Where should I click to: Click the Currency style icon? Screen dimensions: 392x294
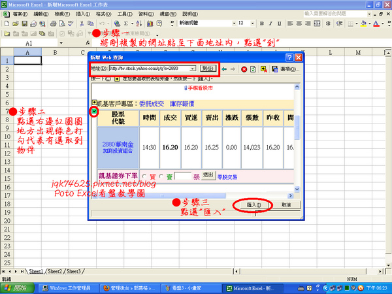coord(328,24)
